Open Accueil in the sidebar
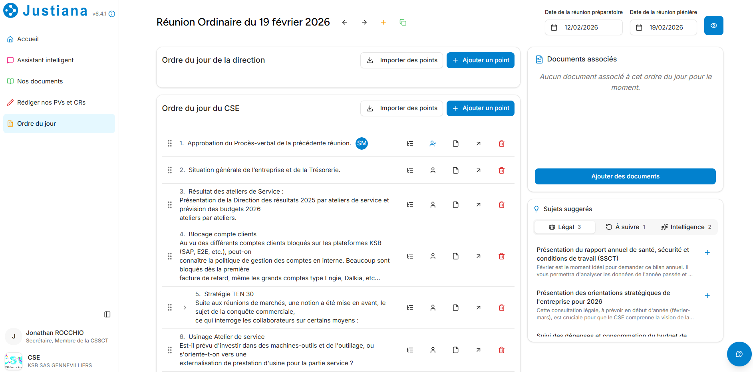 (x=59, y=39)
